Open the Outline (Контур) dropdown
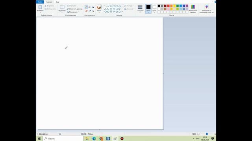 (129, 6)
